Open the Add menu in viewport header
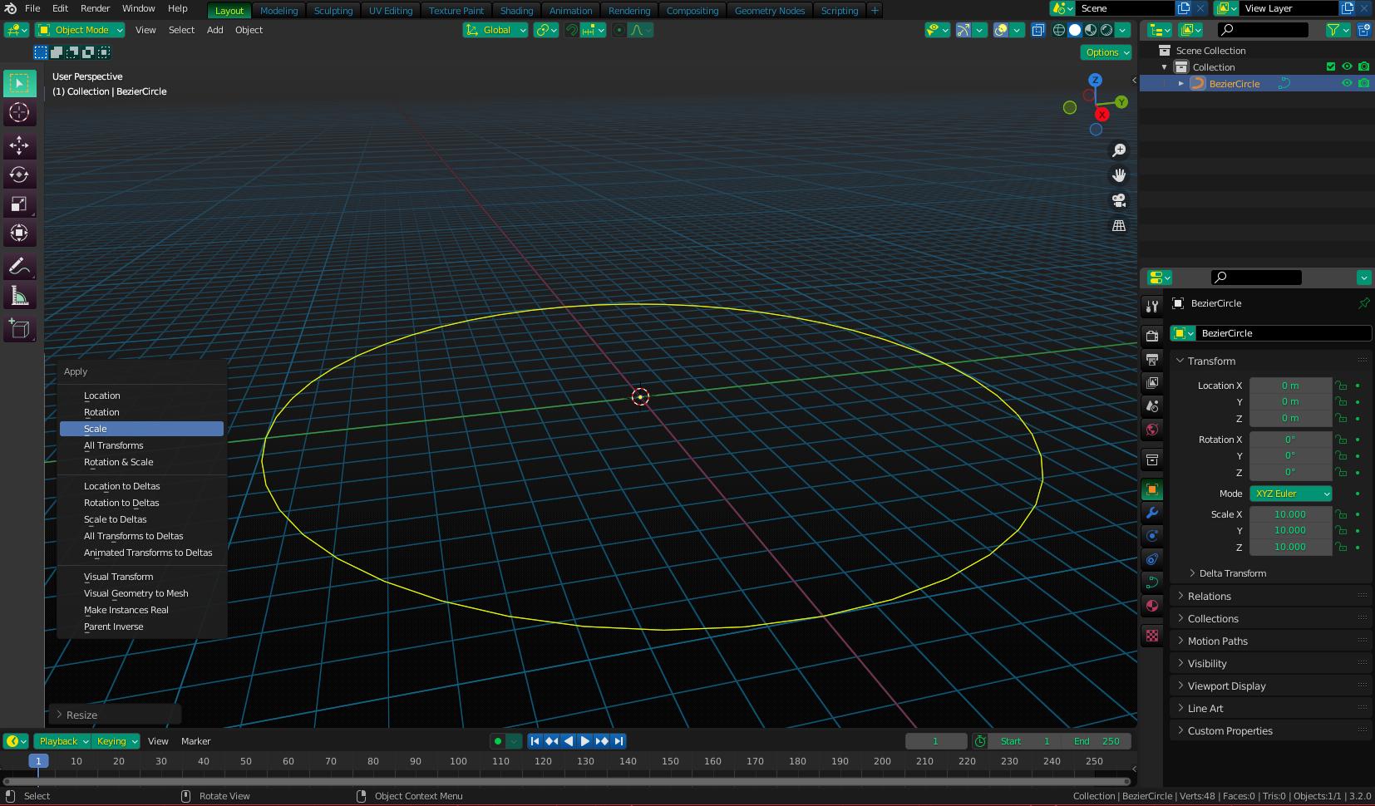Screen dimensions: 1375x806 [214, 30]
